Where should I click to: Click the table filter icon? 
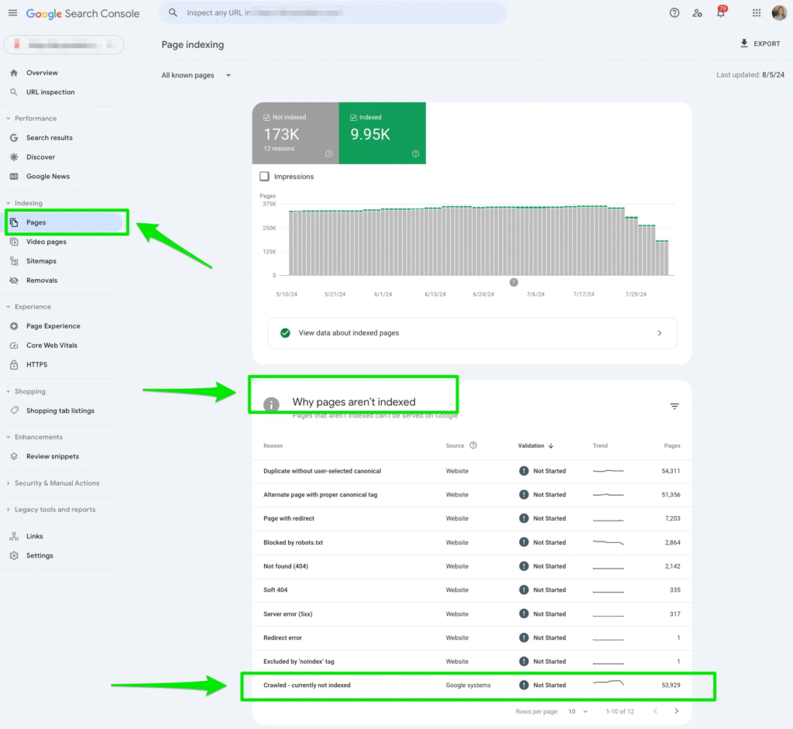(x=675, y=407)
